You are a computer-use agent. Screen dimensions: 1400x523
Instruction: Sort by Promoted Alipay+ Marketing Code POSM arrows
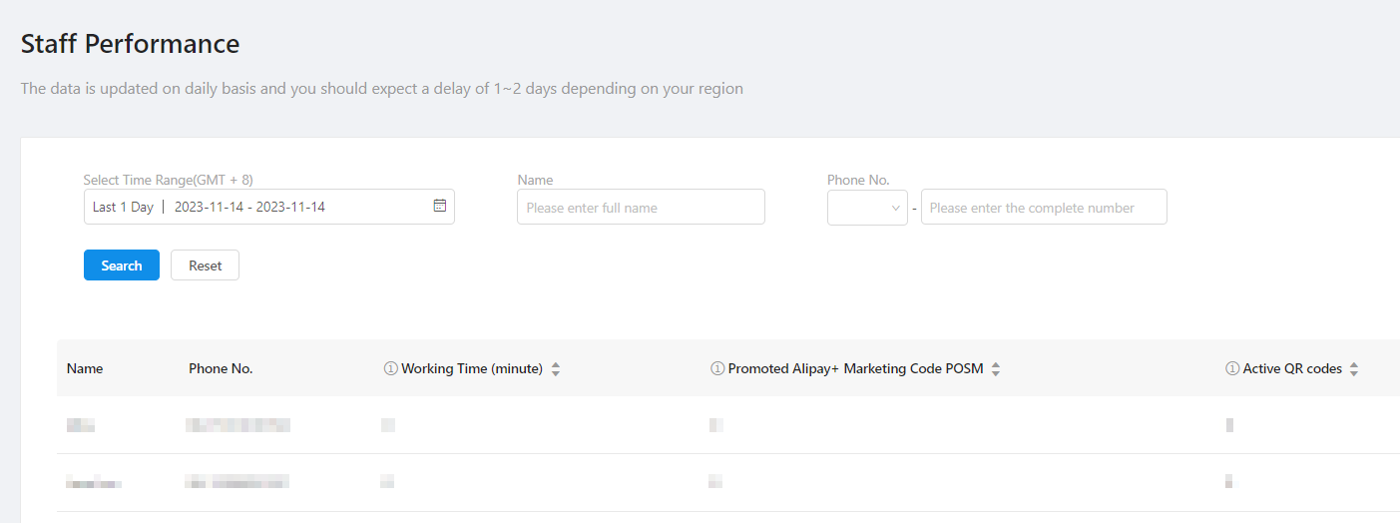996,369
